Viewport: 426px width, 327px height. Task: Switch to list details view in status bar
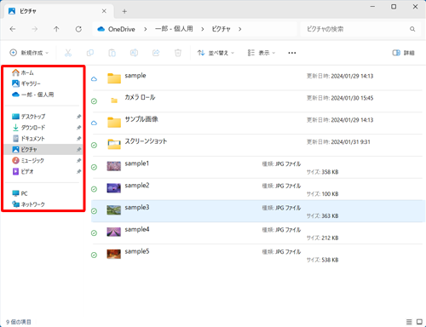coord(409,322)
